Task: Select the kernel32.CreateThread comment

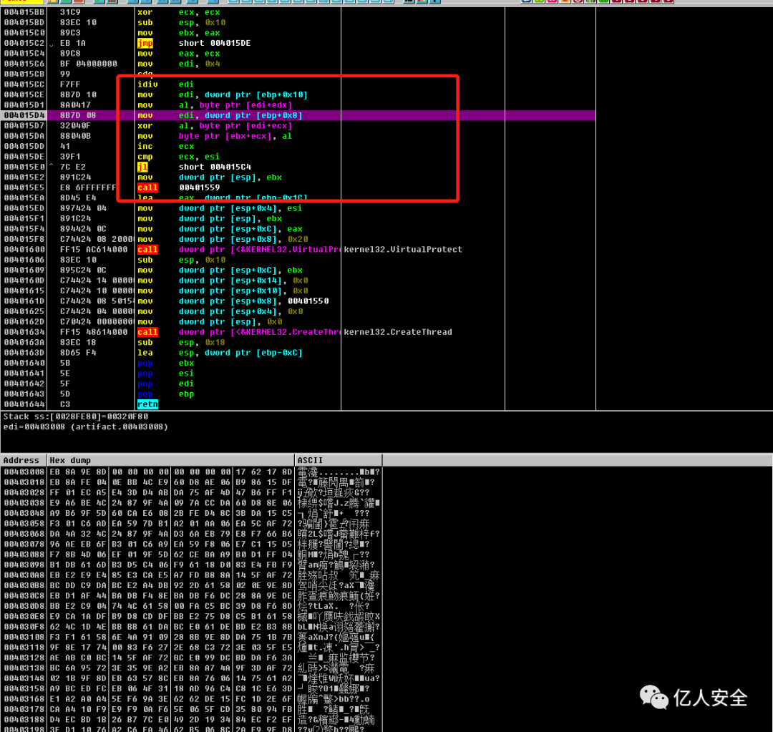Action: click(398, 333)
